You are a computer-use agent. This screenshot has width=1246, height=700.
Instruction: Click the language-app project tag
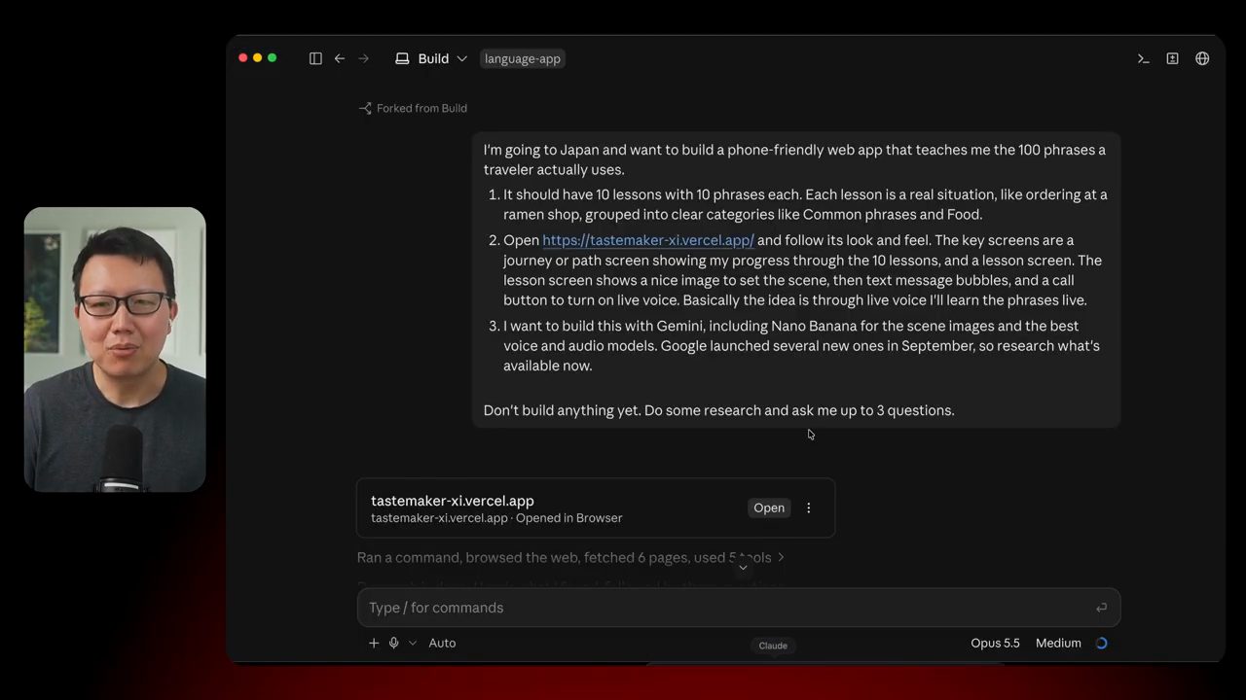coord(523,58)
